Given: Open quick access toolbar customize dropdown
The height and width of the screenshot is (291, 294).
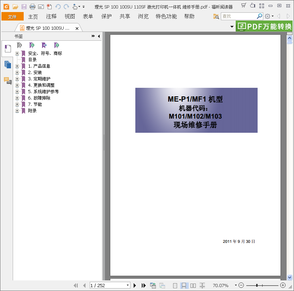Looking at the screenshot, I should (x=83, y=7).
